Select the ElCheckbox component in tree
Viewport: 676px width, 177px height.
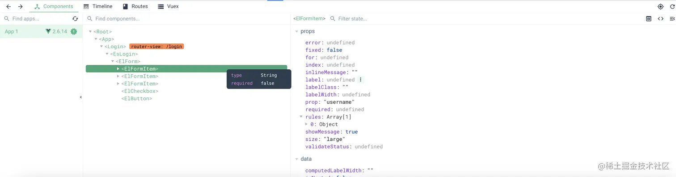tap(140, 91)
